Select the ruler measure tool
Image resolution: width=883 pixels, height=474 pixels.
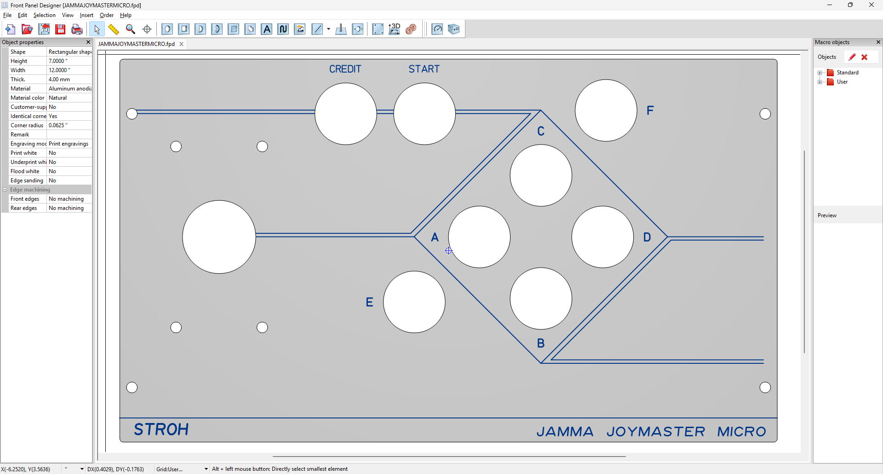point(114,29)
